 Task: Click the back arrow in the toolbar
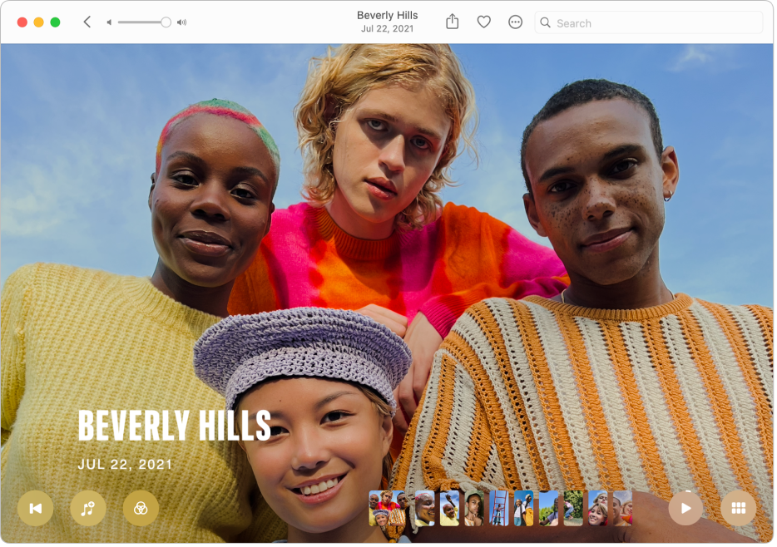click(x=87, y=22)
